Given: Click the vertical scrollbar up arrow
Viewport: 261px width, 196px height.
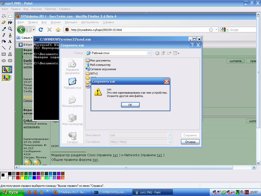Looking at the screenshot, I should pos(258,15).
